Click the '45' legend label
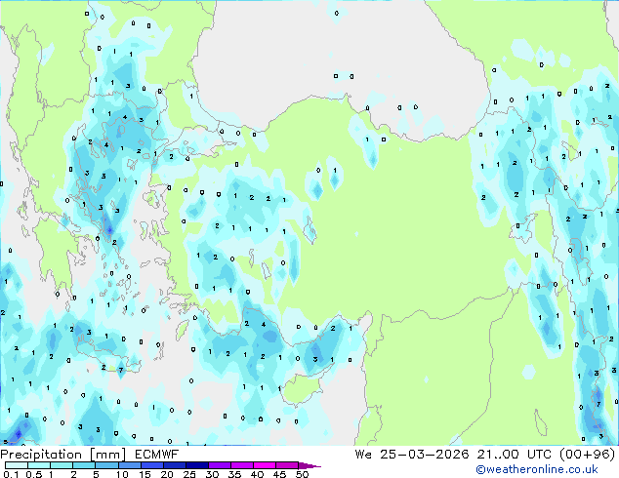This screenshot has width=619, height=478. (x=279, y=474)
